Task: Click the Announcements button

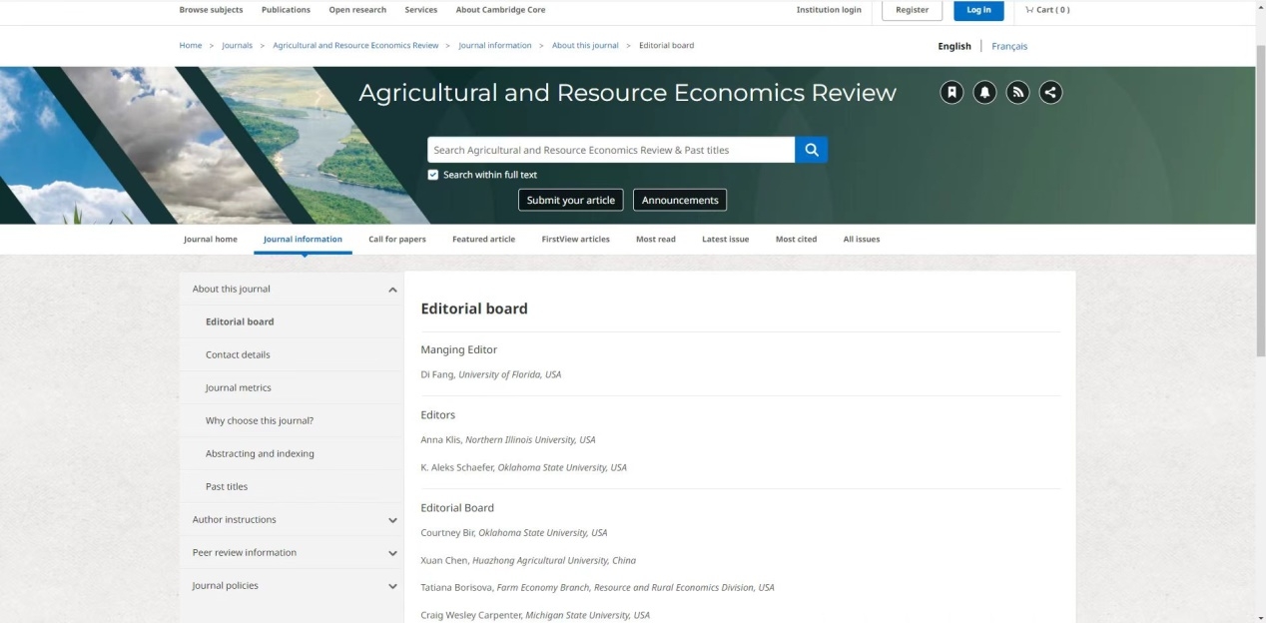Action: tap(680, 201)
